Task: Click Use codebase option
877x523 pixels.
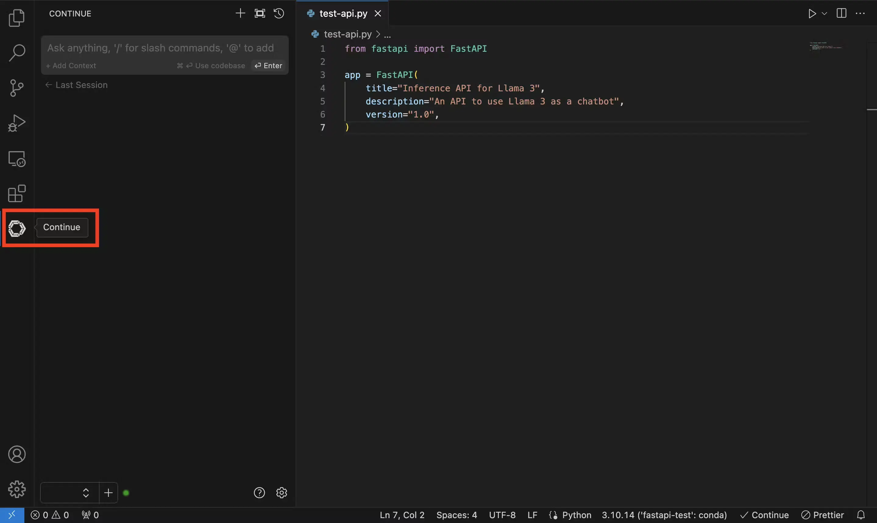Action: [x=211, y=65]
